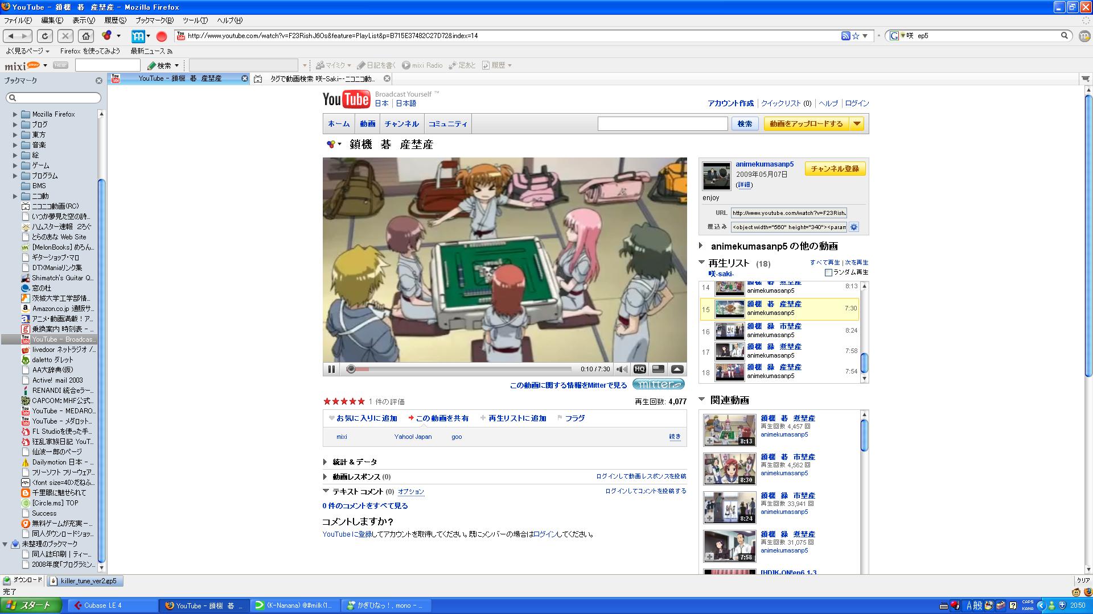Screen dimensions: 1093x614
Task: Click the player's up-arrow menu button
Action: (677, 369)
